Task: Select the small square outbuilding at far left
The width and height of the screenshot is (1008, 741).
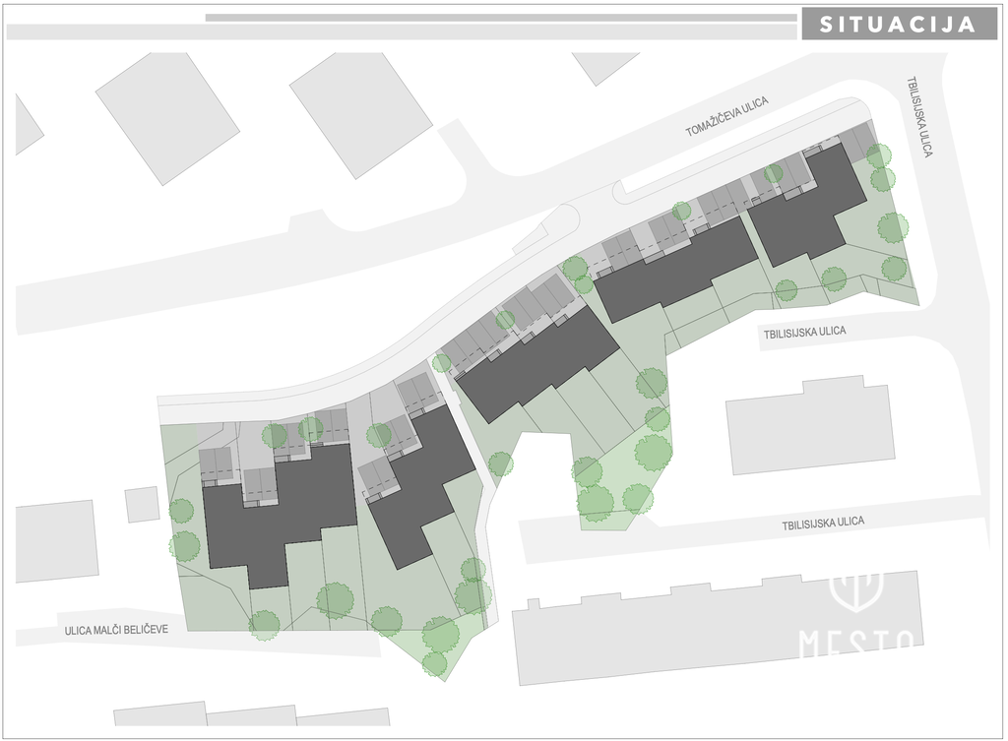Action: point(142,504)
